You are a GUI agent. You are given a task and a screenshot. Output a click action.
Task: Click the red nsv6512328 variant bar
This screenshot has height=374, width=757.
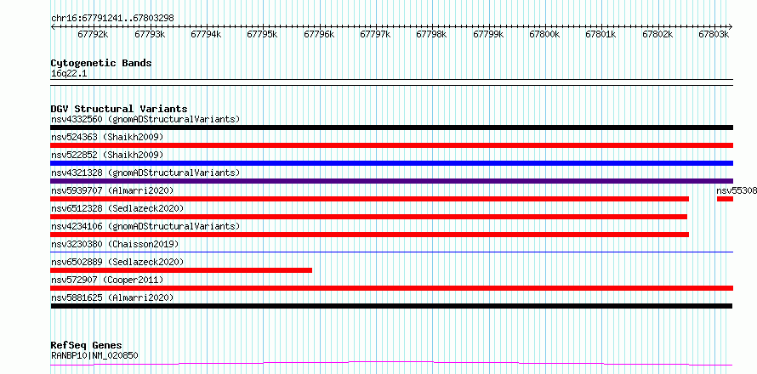tap(369, 217)
